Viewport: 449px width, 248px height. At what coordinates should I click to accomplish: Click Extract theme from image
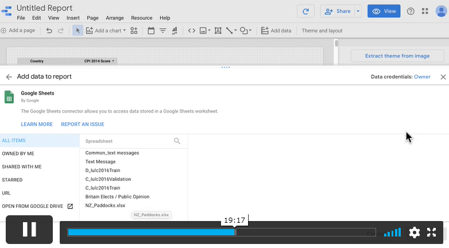[397, 56]
